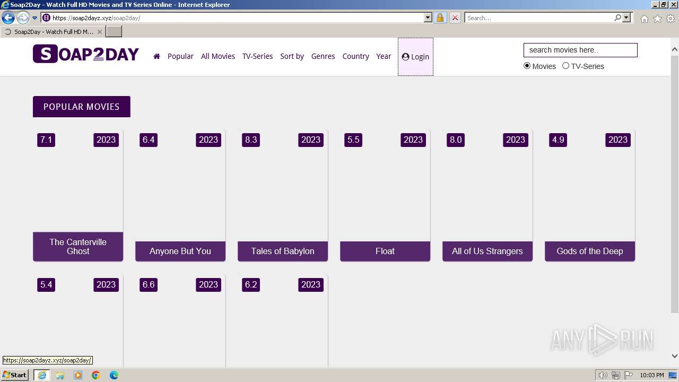This screenshot has width=679, height=382.
Task: Click the Soap2Day logo
Action: tap(86, 54)
